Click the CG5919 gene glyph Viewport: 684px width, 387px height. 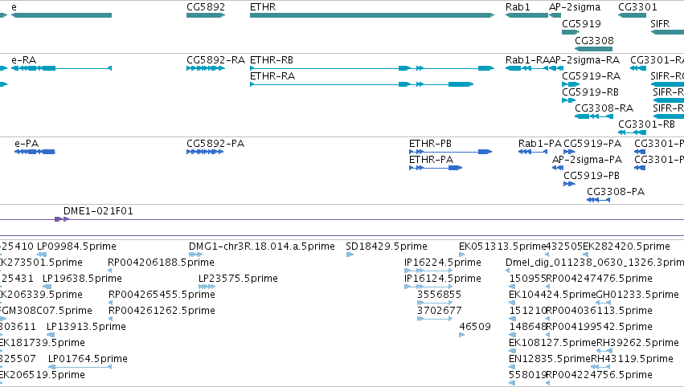click(571, 32)
